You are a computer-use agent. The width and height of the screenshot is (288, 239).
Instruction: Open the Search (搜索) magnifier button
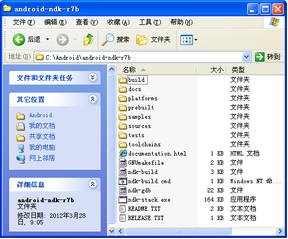[x=116, y=40]
